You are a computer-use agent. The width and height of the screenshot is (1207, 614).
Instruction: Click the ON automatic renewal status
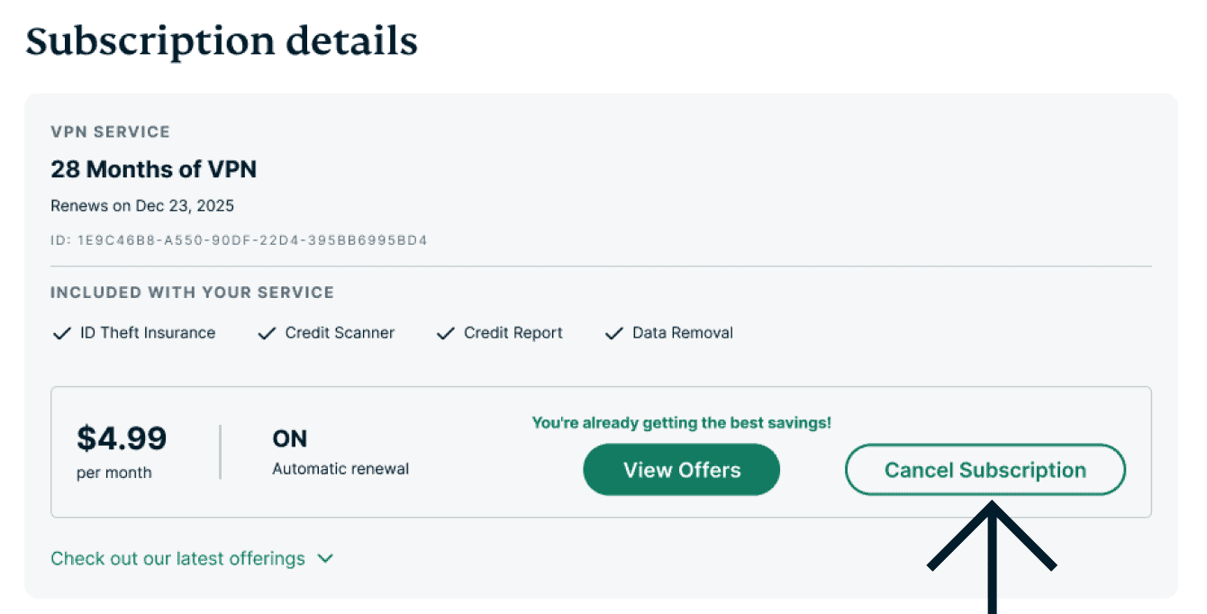[290, 439]
